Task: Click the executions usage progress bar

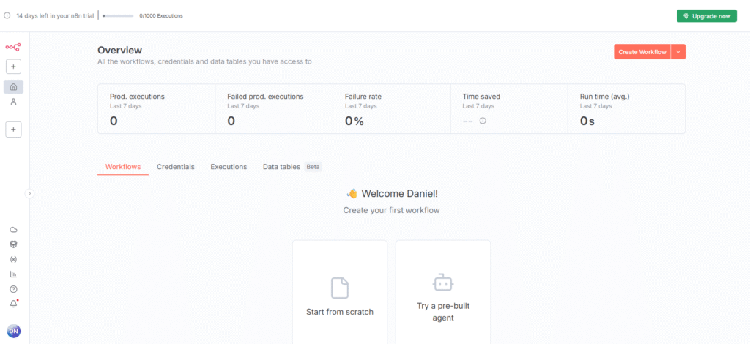Action: tap(118, 15)
